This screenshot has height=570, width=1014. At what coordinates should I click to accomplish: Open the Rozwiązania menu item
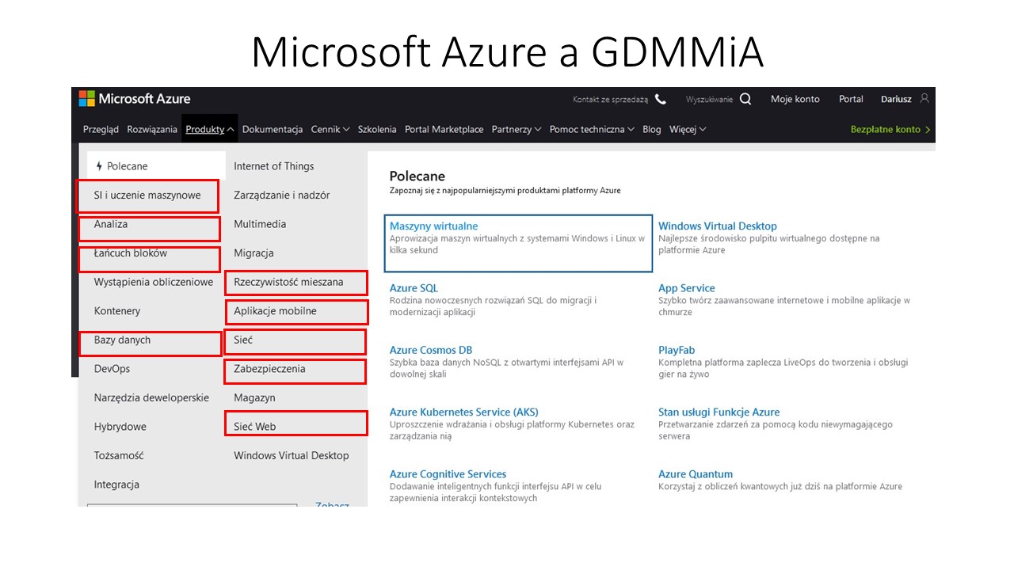[152, 129]
